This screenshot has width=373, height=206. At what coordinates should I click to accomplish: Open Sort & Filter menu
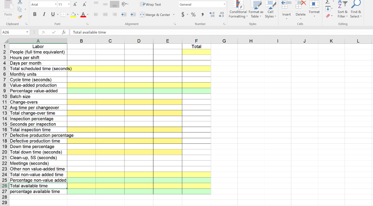(342, 9)
